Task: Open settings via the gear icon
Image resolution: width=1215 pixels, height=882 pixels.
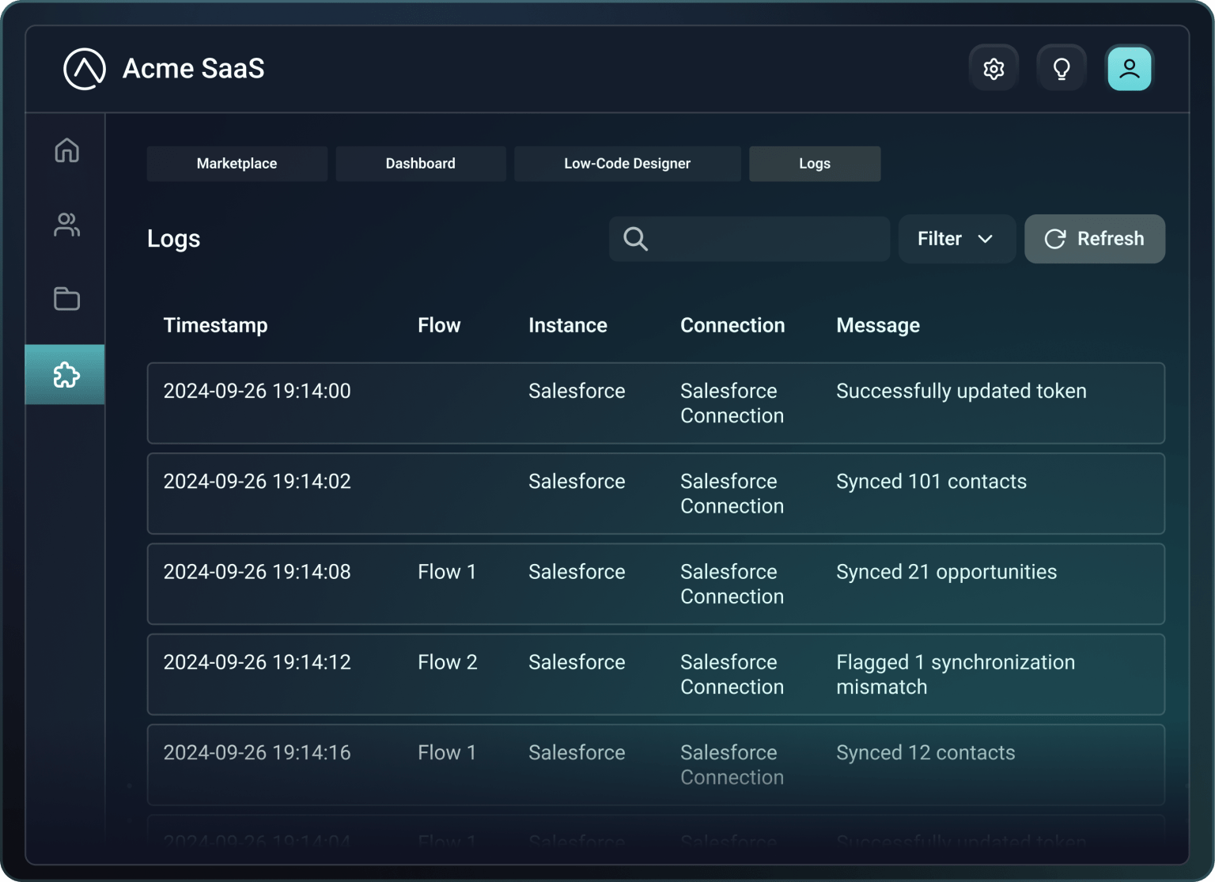Action: pos(994,69)
